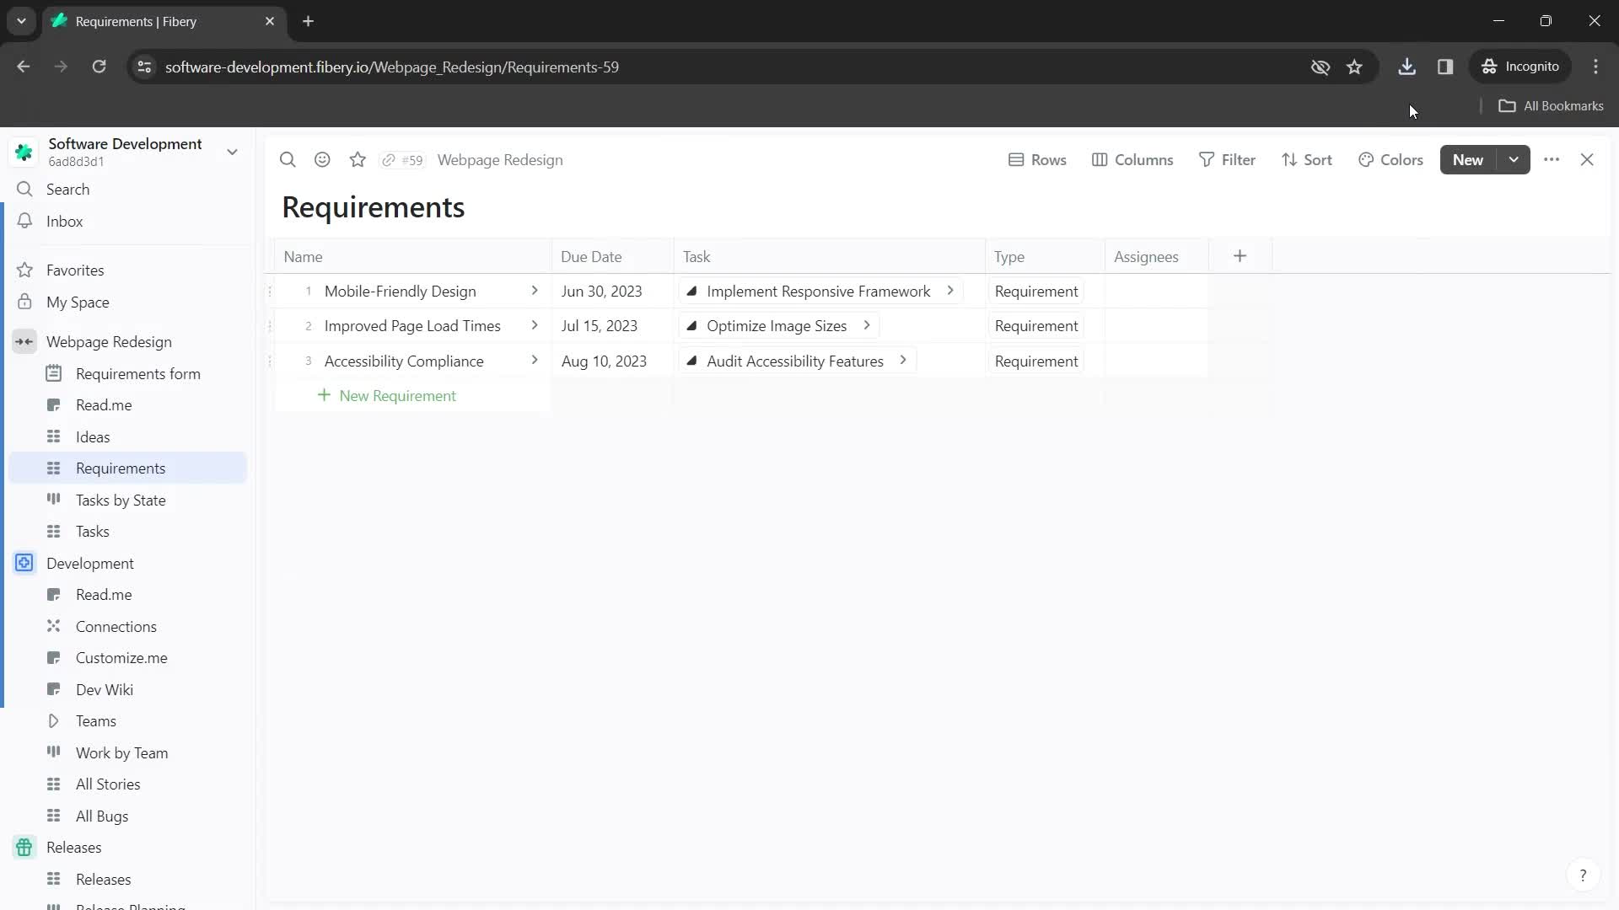
Task: Click the address bar URL
Action: point(392,67)
